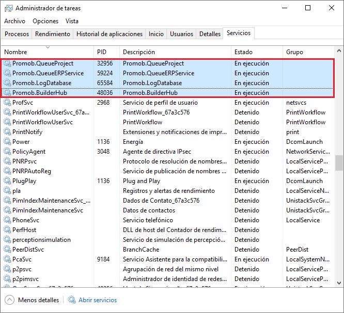Click PID 32956 of Promob.QueueProject
Viewport: 344px width, 313px height.
(105, 63)
